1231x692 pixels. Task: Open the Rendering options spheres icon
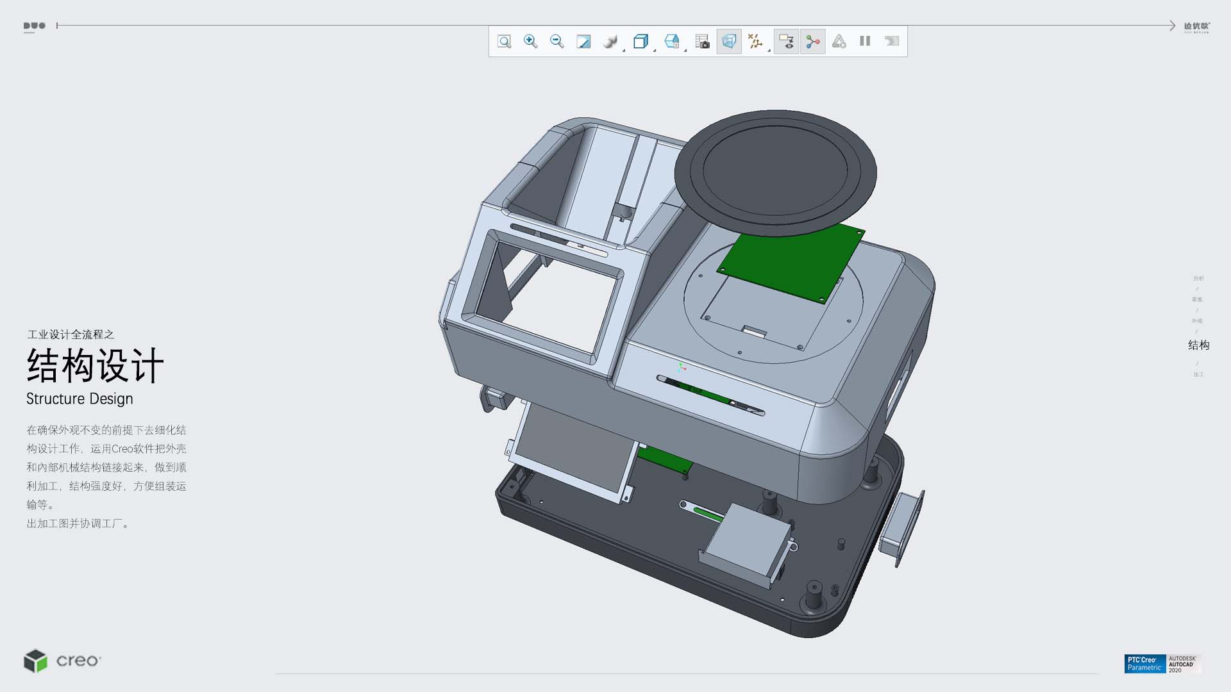point(610,42)
